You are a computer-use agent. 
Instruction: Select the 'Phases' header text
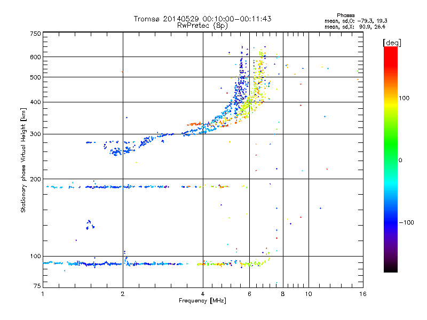345,15
